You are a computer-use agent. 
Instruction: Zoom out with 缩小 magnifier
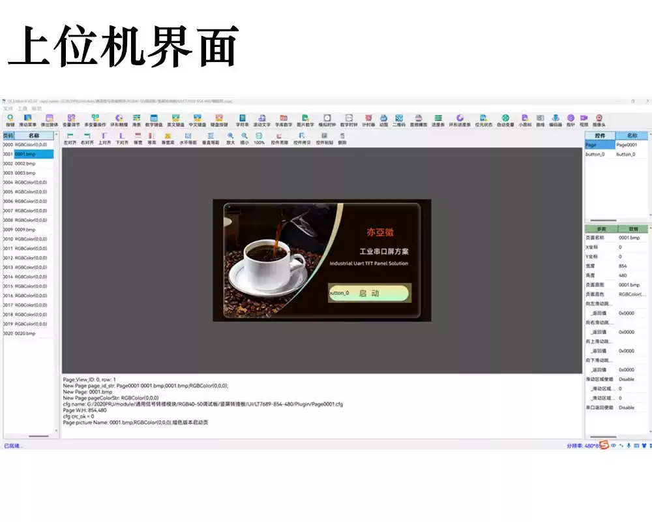point(244,138)
